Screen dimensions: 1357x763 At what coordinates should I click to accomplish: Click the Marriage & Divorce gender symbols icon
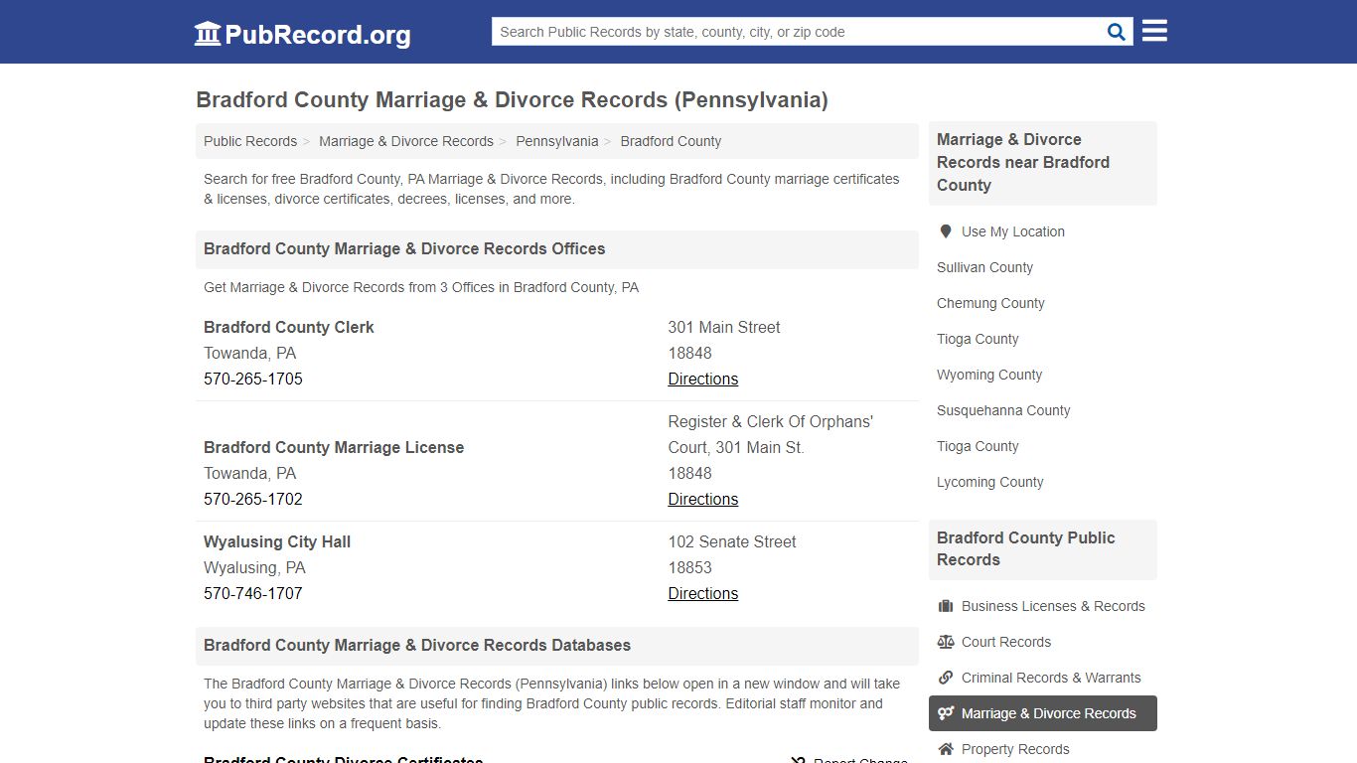click(x=946, y=713)
